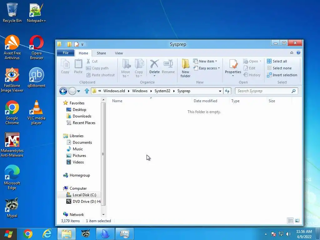
Task: Open the File tab
Action: pos(66,53)
